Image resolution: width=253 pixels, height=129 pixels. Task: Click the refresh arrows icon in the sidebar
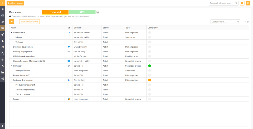[3, 47]
